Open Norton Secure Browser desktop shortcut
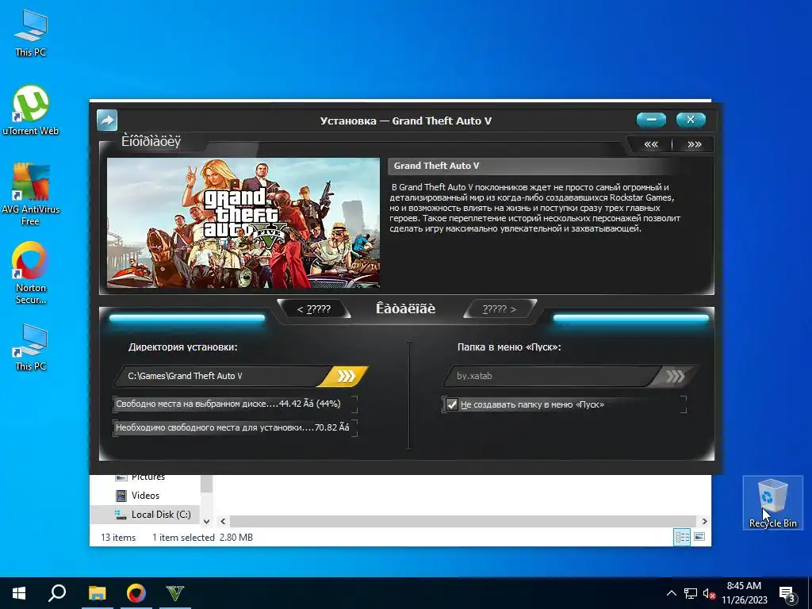This screenshot has width=812, height=609. [31, 273]
